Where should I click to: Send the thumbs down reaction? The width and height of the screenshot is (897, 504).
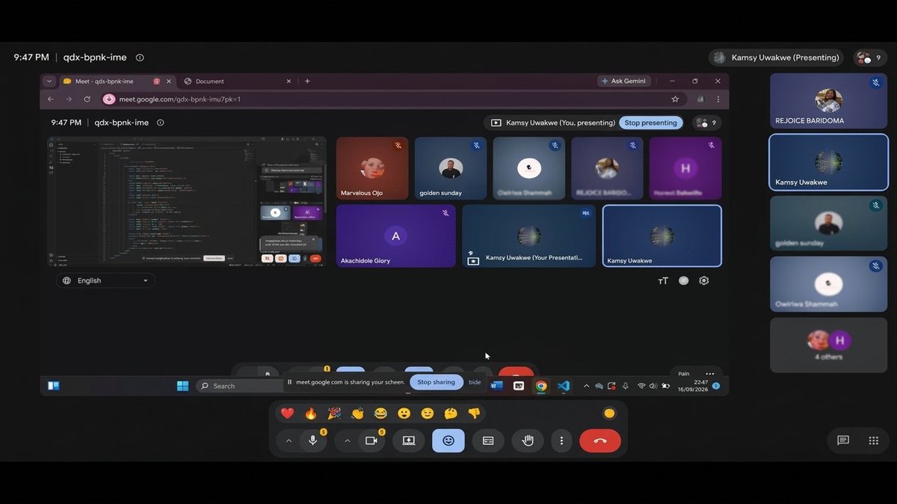pyautogui.click(x=473, y=414)
